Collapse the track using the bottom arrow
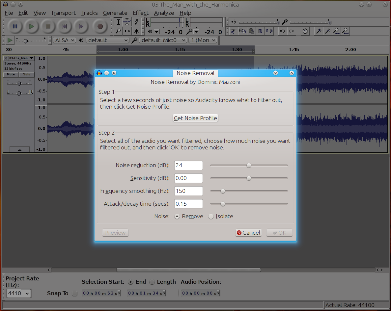Viewport: 391px width, 311px height. (19, 149)
